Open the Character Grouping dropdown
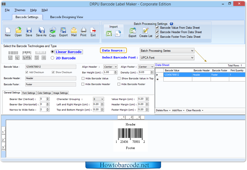This screenshot has height=170, width=247. point(98,99)
